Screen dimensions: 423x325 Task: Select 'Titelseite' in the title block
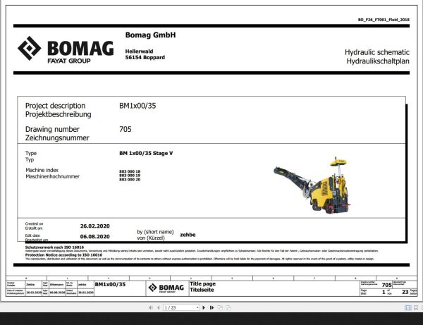(202, 290)
